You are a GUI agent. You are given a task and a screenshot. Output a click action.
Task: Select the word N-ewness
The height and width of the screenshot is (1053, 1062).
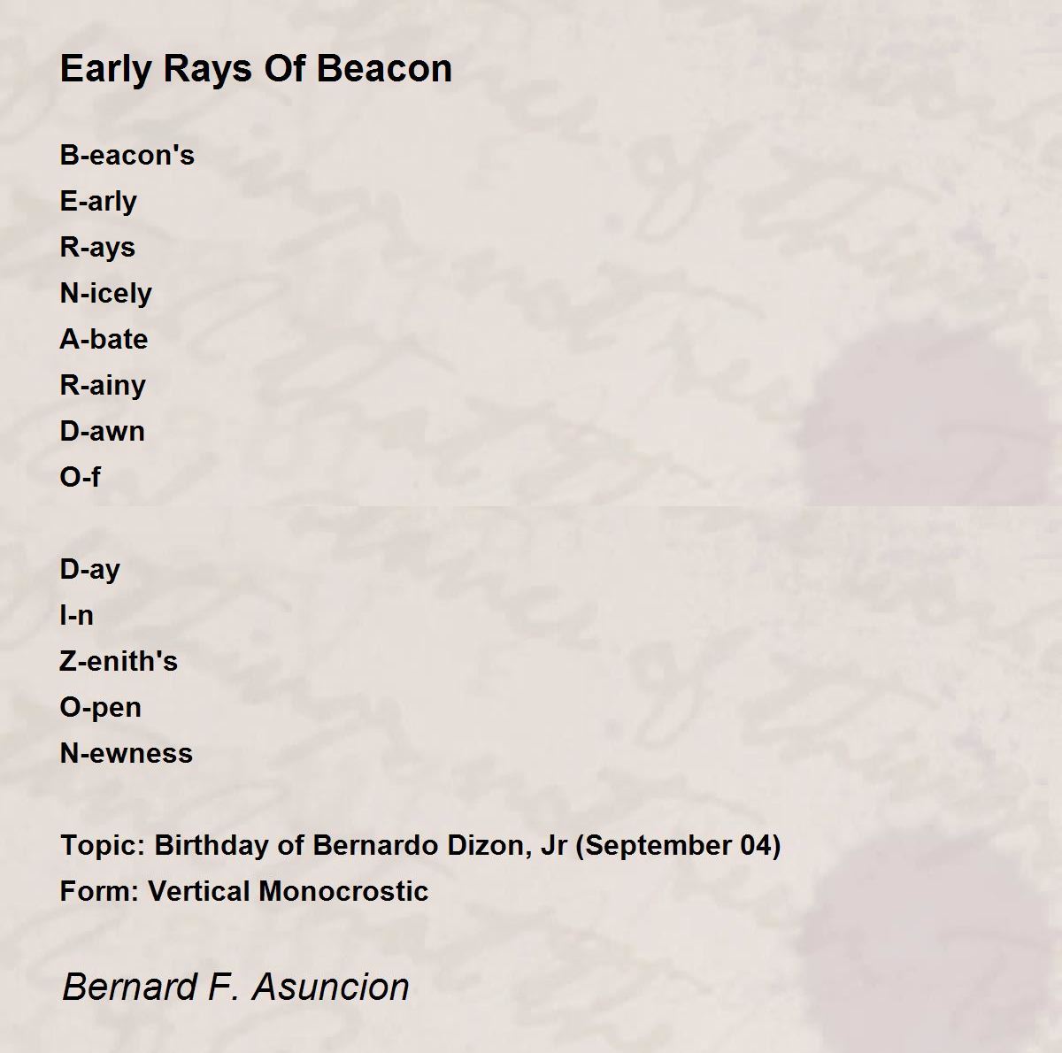point(127,753)
